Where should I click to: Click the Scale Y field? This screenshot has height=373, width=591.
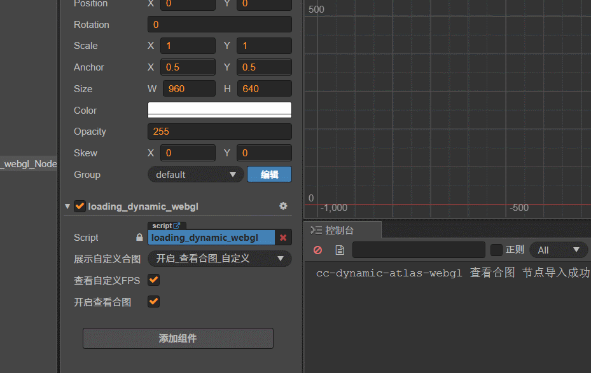tap(264, 46)
